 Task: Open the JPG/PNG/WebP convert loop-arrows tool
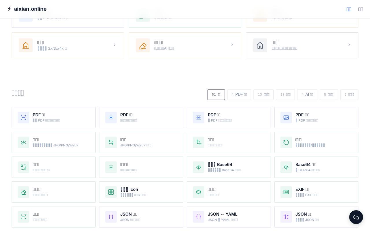point(141,142)
